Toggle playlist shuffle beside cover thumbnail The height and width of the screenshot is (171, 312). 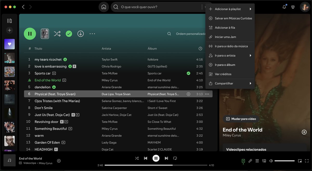[57, 34]
